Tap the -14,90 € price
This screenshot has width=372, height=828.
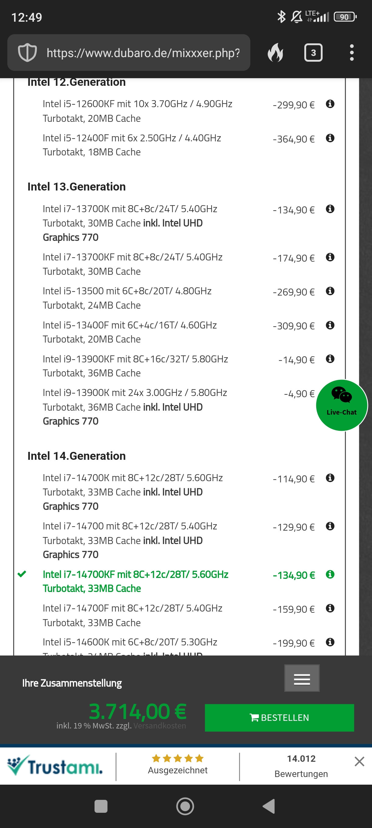click(297, 360)
